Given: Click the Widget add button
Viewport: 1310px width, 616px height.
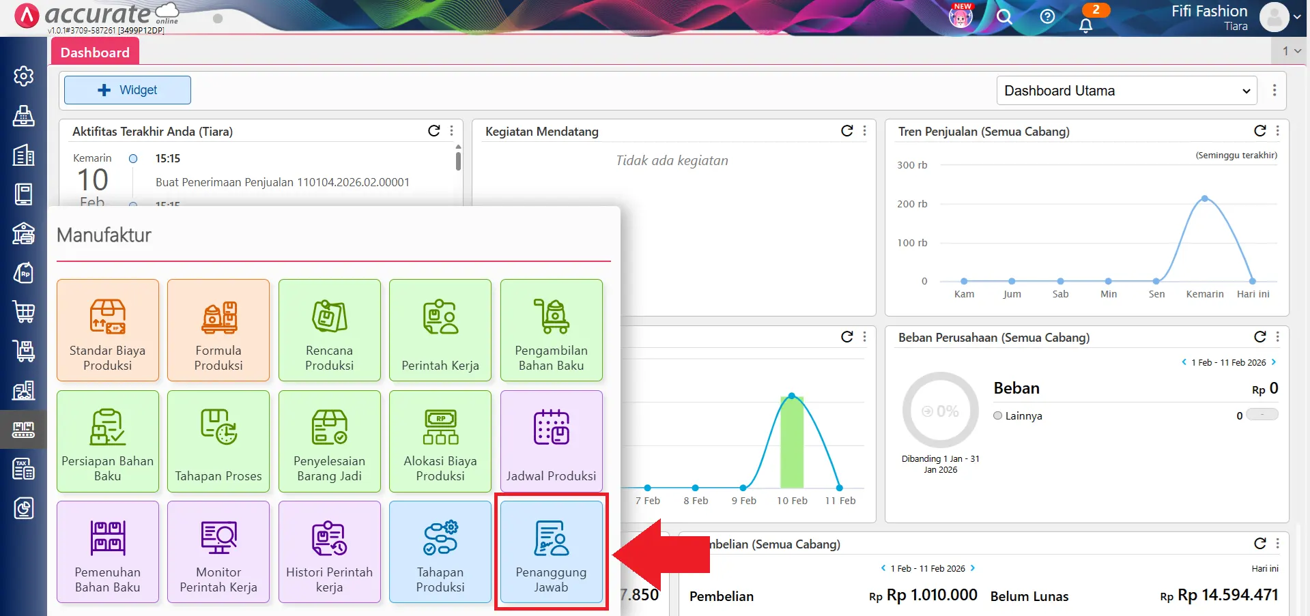Looking at the screenshot, I should pyautogui.click(x=128, y=90).
